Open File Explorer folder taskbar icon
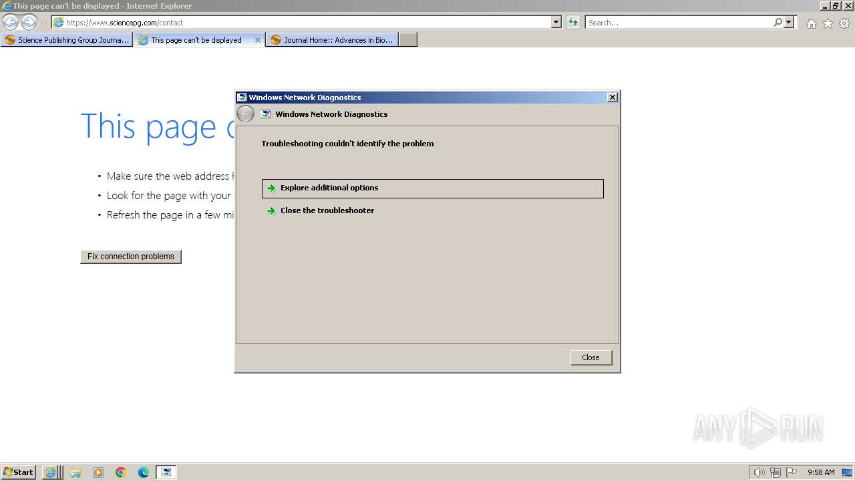The width and height of the screenshot is (855, 481). click(x=75, y=472)
